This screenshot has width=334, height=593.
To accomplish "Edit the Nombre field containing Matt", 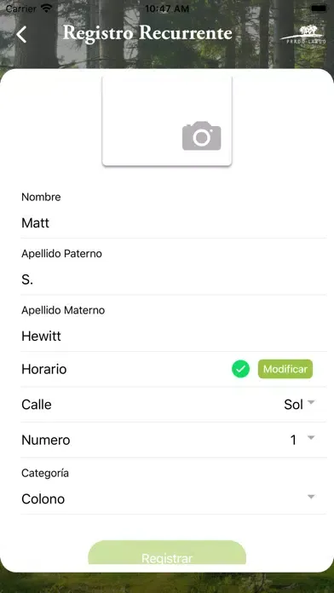I will [x=174, y=222].
